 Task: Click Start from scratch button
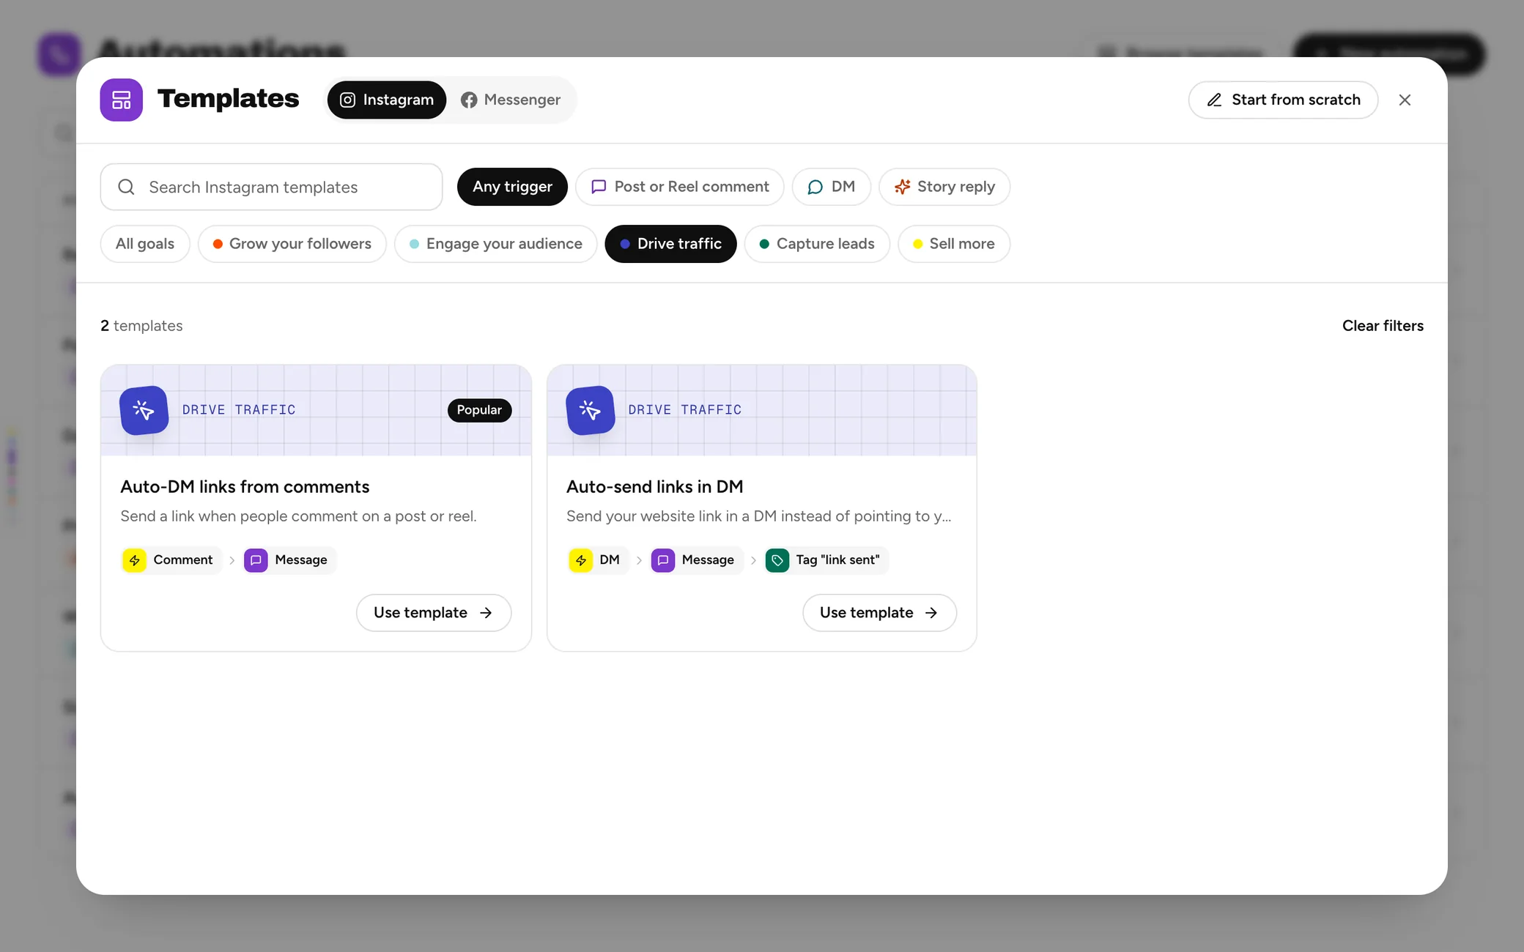click(1283, 100)
